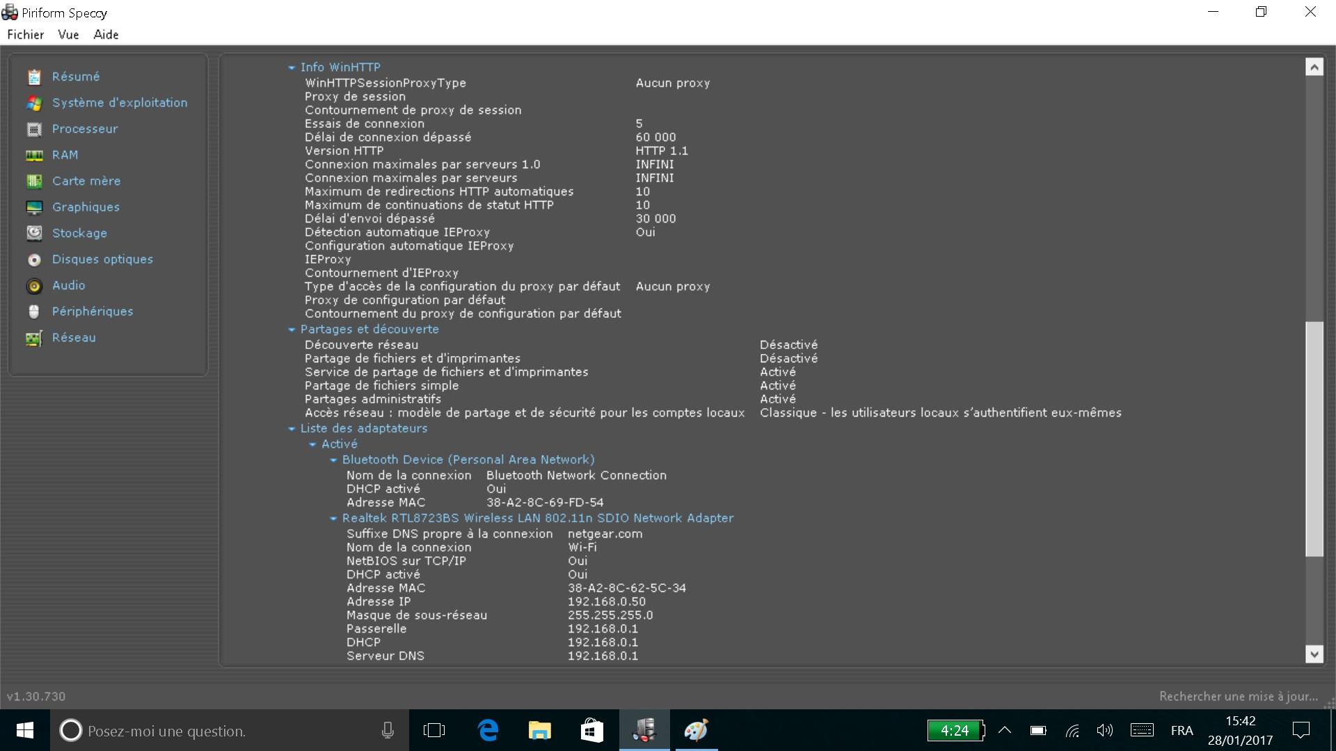
Task: Select the Système d'exploitation icon
Action: (x=34, y=103)
